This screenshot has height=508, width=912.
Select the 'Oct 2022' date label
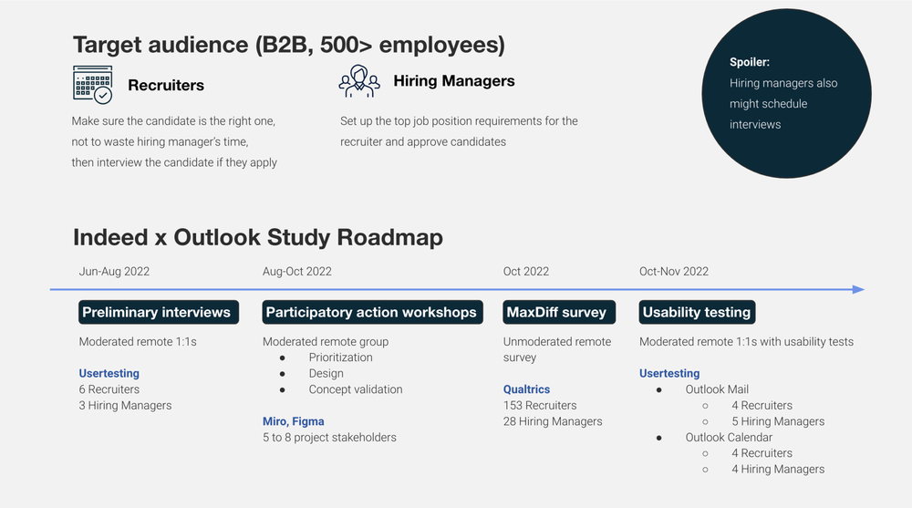point(526,271)
